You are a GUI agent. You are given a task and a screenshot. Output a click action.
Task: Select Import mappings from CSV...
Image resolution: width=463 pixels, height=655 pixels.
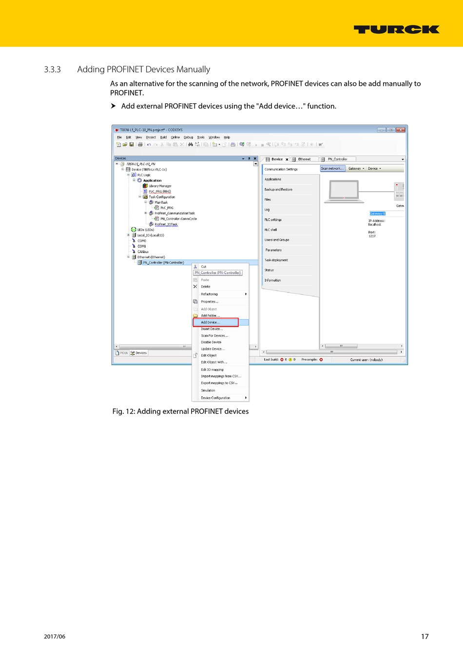[x=221, y=376]
